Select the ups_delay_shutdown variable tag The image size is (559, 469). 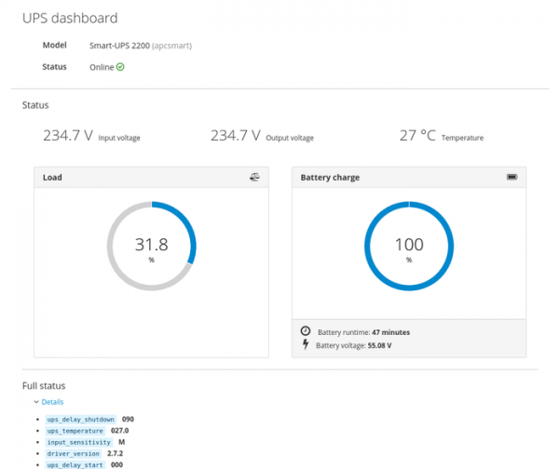pyautogui.click(x=82, y=420)
